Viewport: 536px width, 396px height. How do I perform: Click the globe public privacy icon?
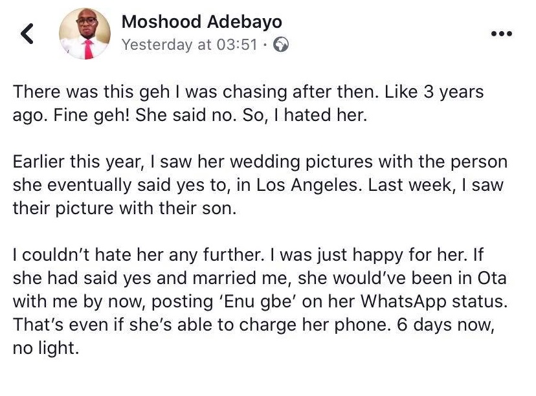282,45
